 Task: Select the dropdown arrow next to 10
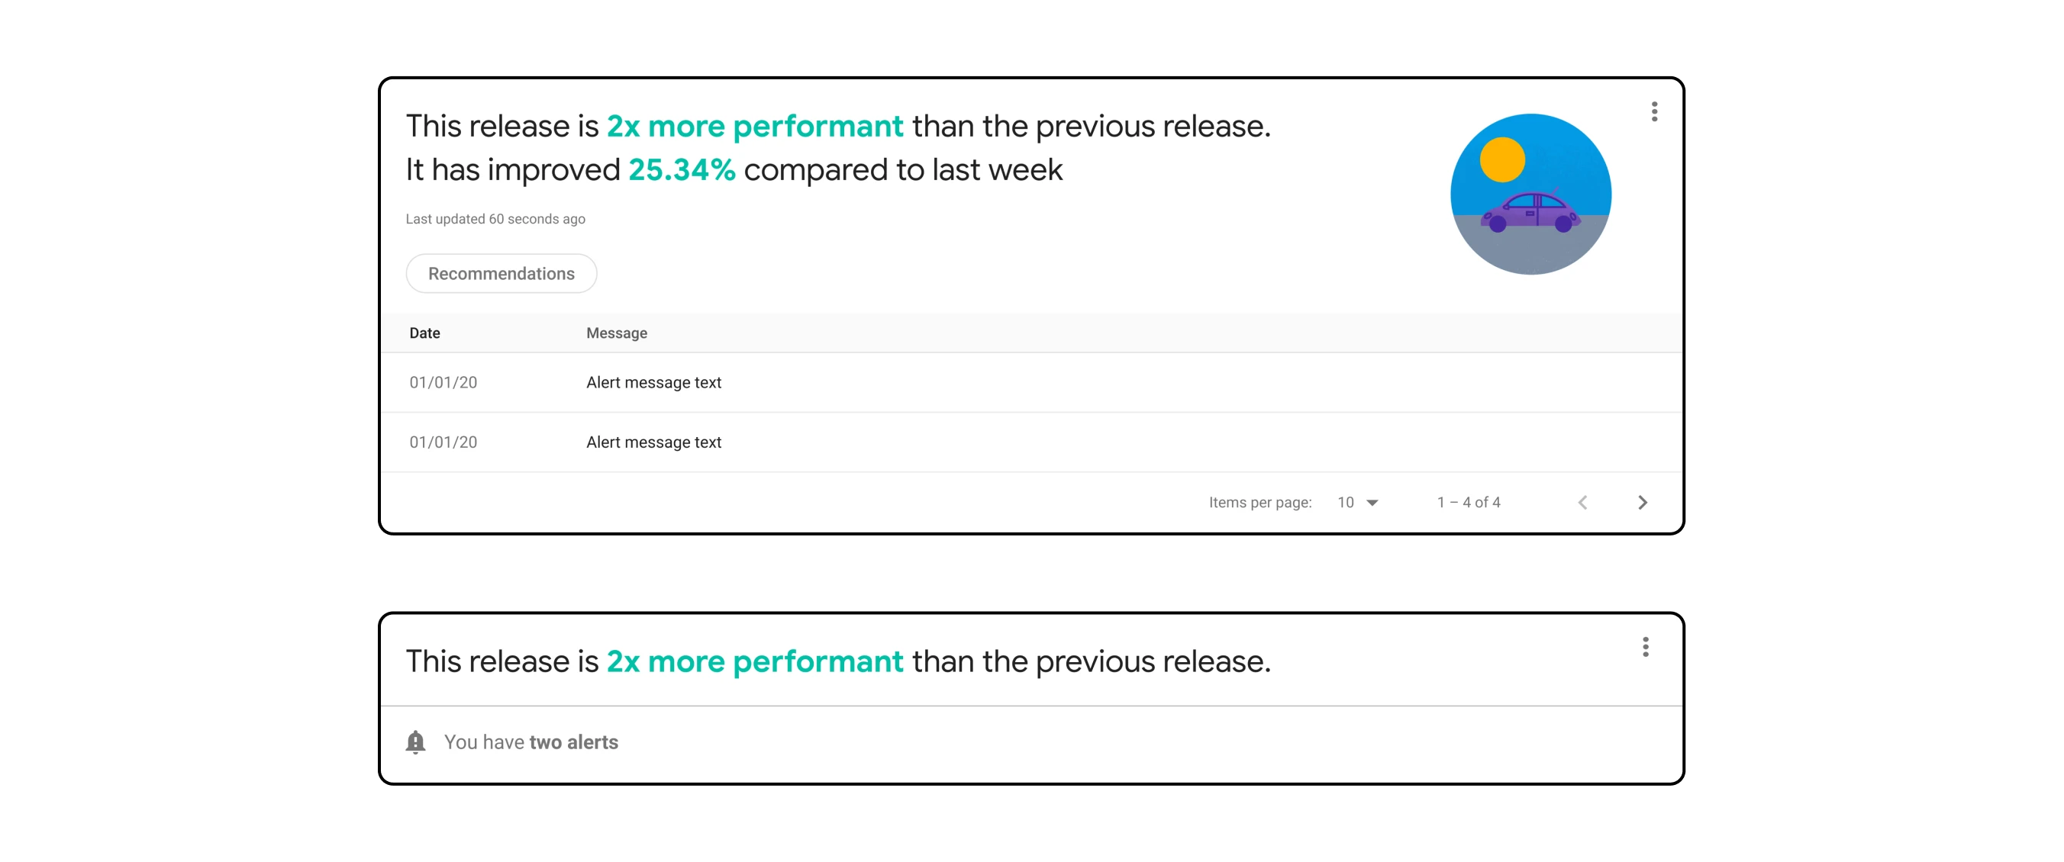coord(1372,502)
